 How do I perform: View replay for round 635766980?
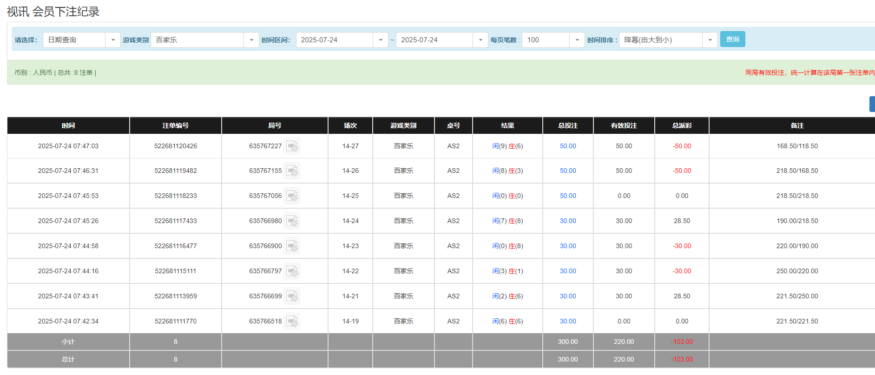click(292, 221)
